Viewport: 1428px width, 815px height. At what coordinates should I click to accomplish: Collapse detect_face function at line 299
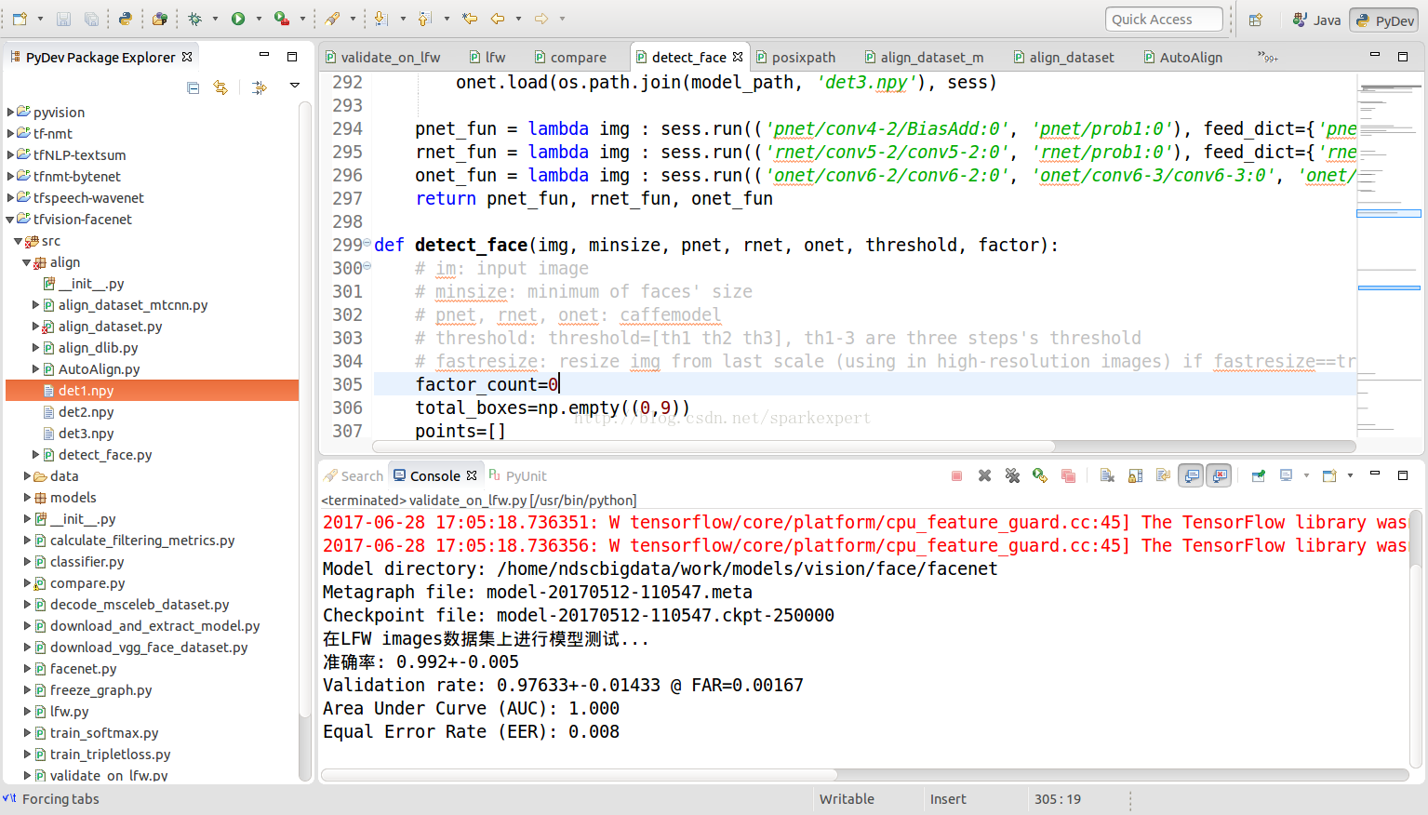click(367, 243)
